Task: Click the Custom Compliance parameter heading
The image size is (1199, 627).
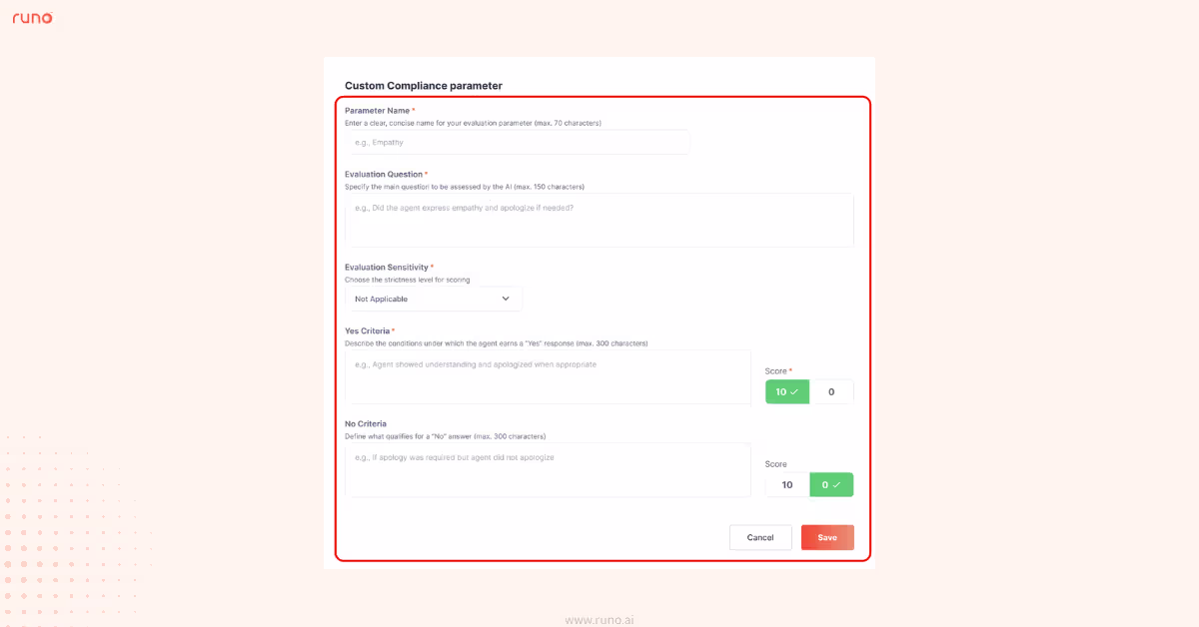Action: point(424,86)
